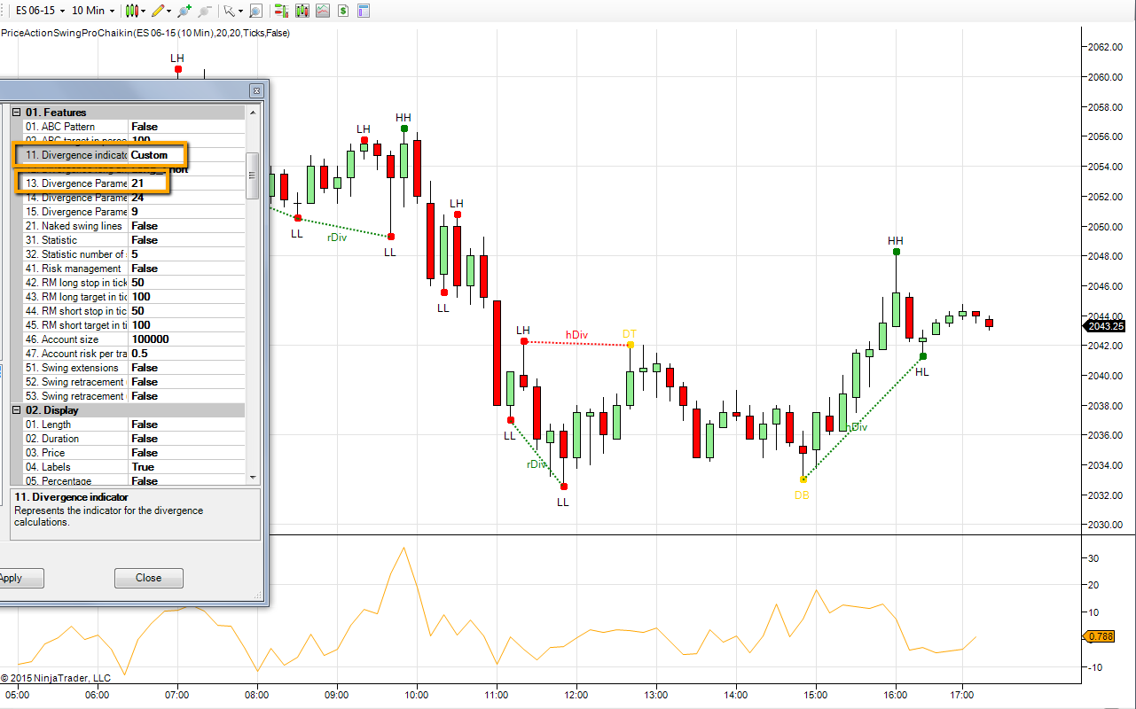Click the dollar sign data icon
This screenshot has height=709, width=1136.
[x=342, y=11]
